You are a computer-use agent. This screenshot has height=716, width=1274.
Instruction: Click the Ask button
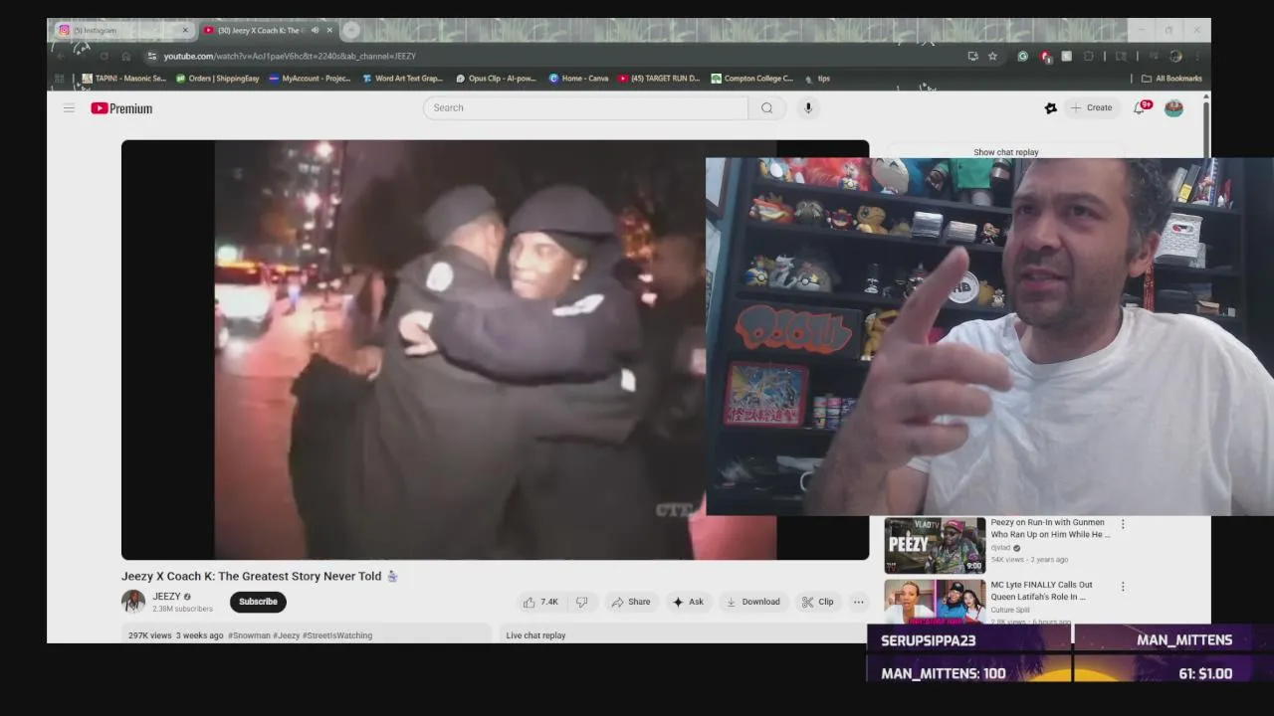(x=688, y=602)
